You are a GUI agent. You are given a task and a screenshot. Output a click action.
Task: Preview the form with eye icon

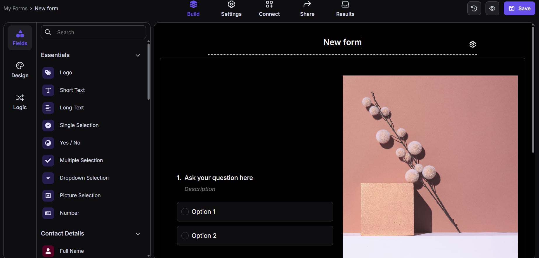click(x=492, y=8)
